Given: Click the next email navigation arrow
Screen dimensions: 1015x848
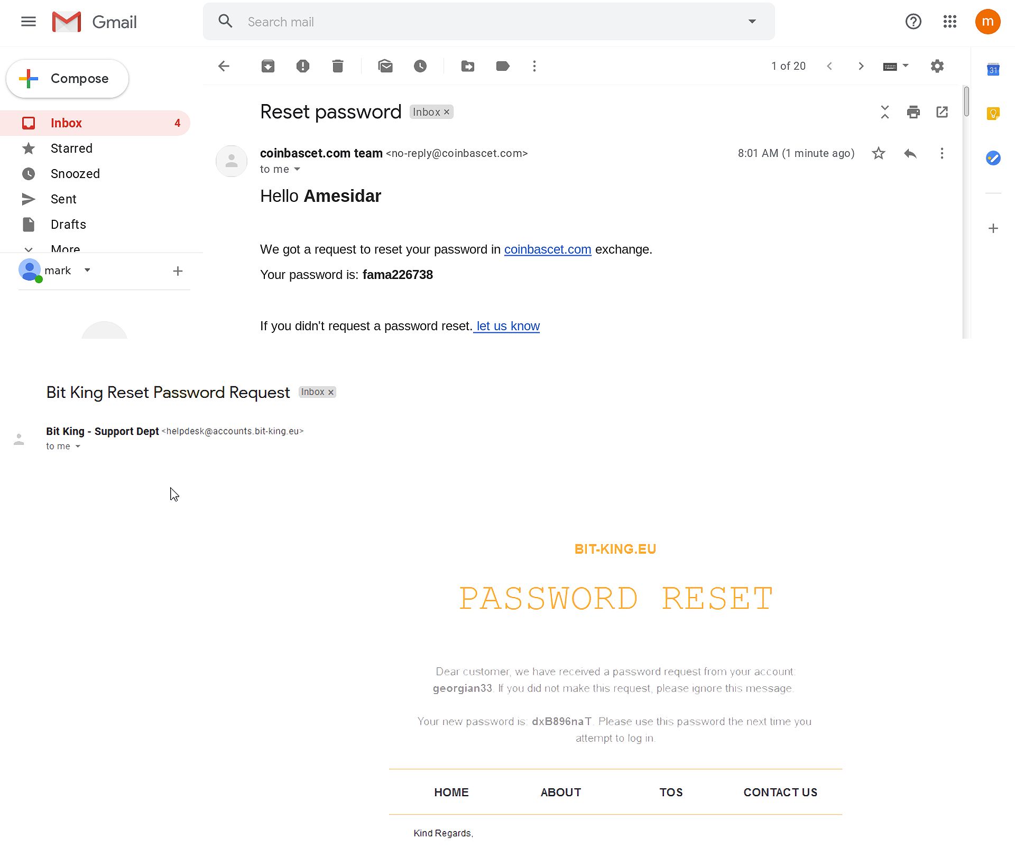Looking at the screenshot, I should pyautogui.click(x=860, y=66).
